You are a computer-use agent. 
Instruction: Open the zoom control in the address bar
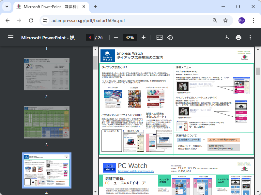pos(215,20)
